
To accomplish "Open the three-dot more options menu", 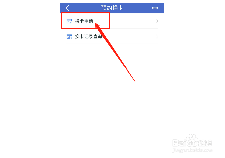I will click(x=155, y=8).
